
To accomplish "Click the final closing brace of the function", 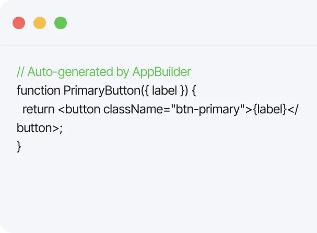I will coord(19,147).
